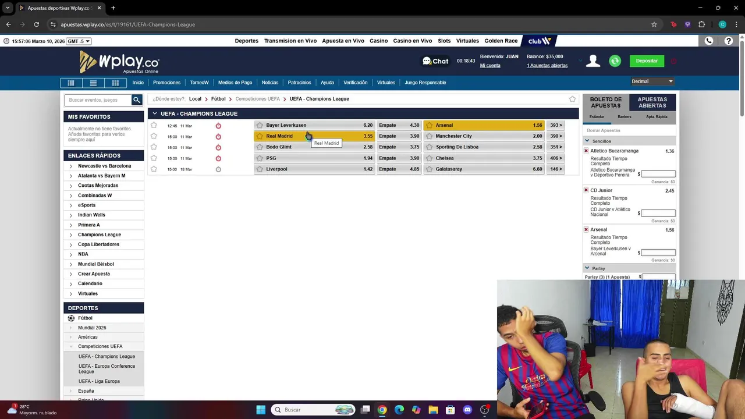Select the Apta. Rápida tab

[657, 117]
